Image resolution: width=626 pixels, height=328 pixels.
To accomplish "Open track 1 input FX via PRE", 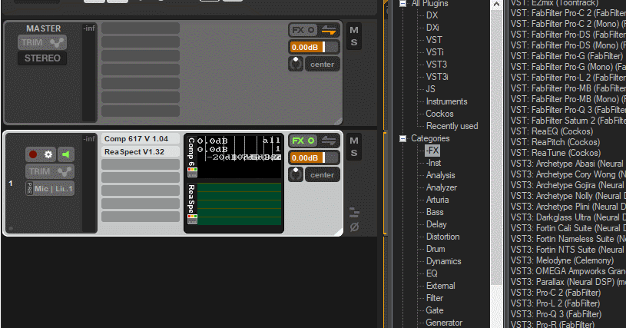I will click(x=29, y=188).
